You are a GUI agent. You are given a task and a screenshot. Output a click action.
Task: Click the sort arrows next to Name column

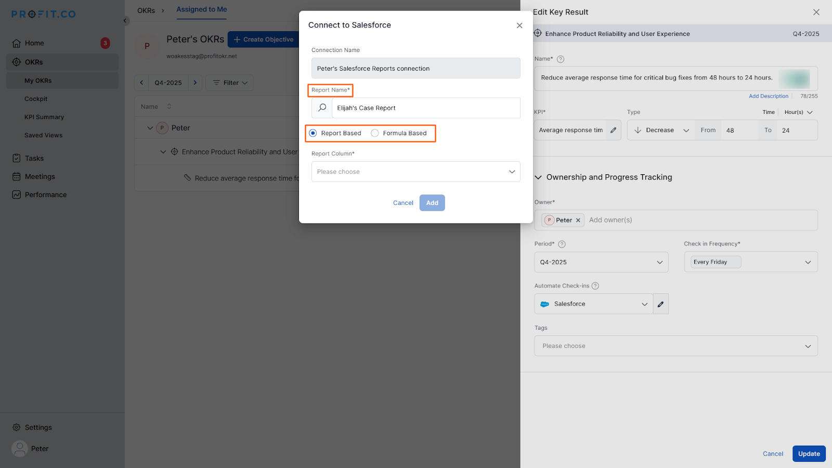pyautogui.click(x=169, y=107)
